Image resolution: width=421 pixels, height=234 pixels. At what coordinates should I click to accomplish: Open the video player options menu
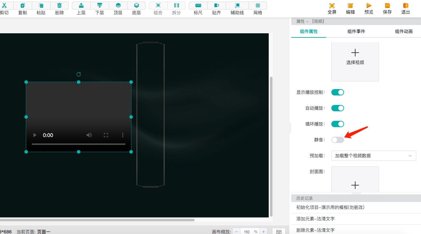pos(123,135)
